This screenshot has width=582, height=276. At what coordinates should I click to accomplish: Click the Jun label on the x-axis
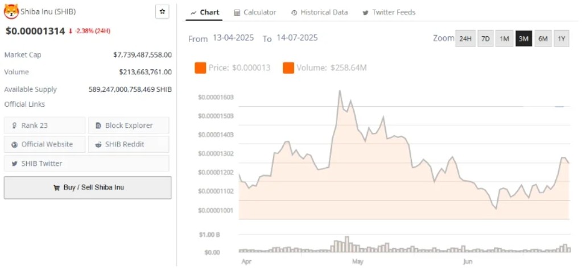[468, 262]
